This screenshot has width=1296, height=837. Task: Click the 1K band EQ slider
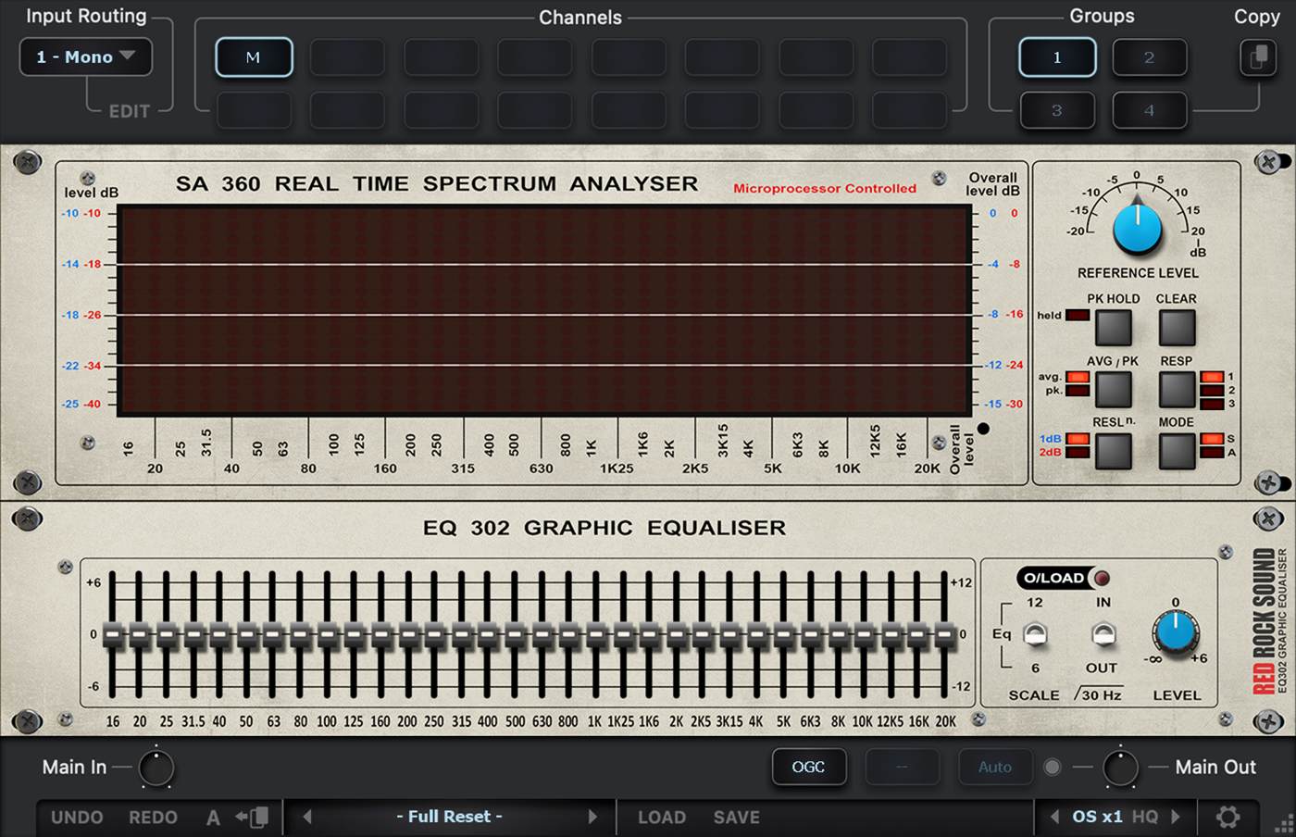tap(595, 636)
